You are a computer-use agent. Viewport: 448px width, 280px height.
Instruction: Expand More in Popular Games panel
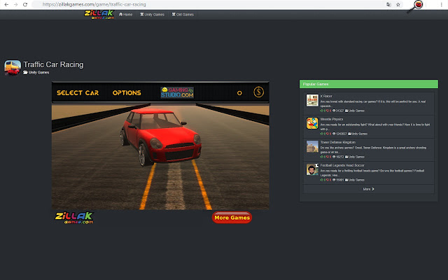(369, 189)
